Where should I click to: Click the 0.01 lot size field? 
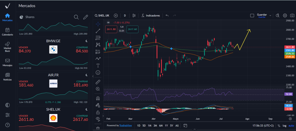click(122, 31)
